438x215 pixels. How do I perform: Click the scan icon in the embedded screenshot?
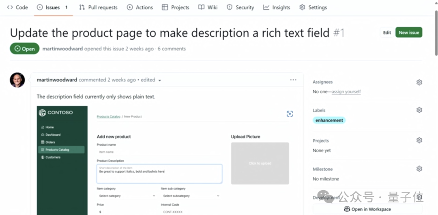[x=290, y=114]
